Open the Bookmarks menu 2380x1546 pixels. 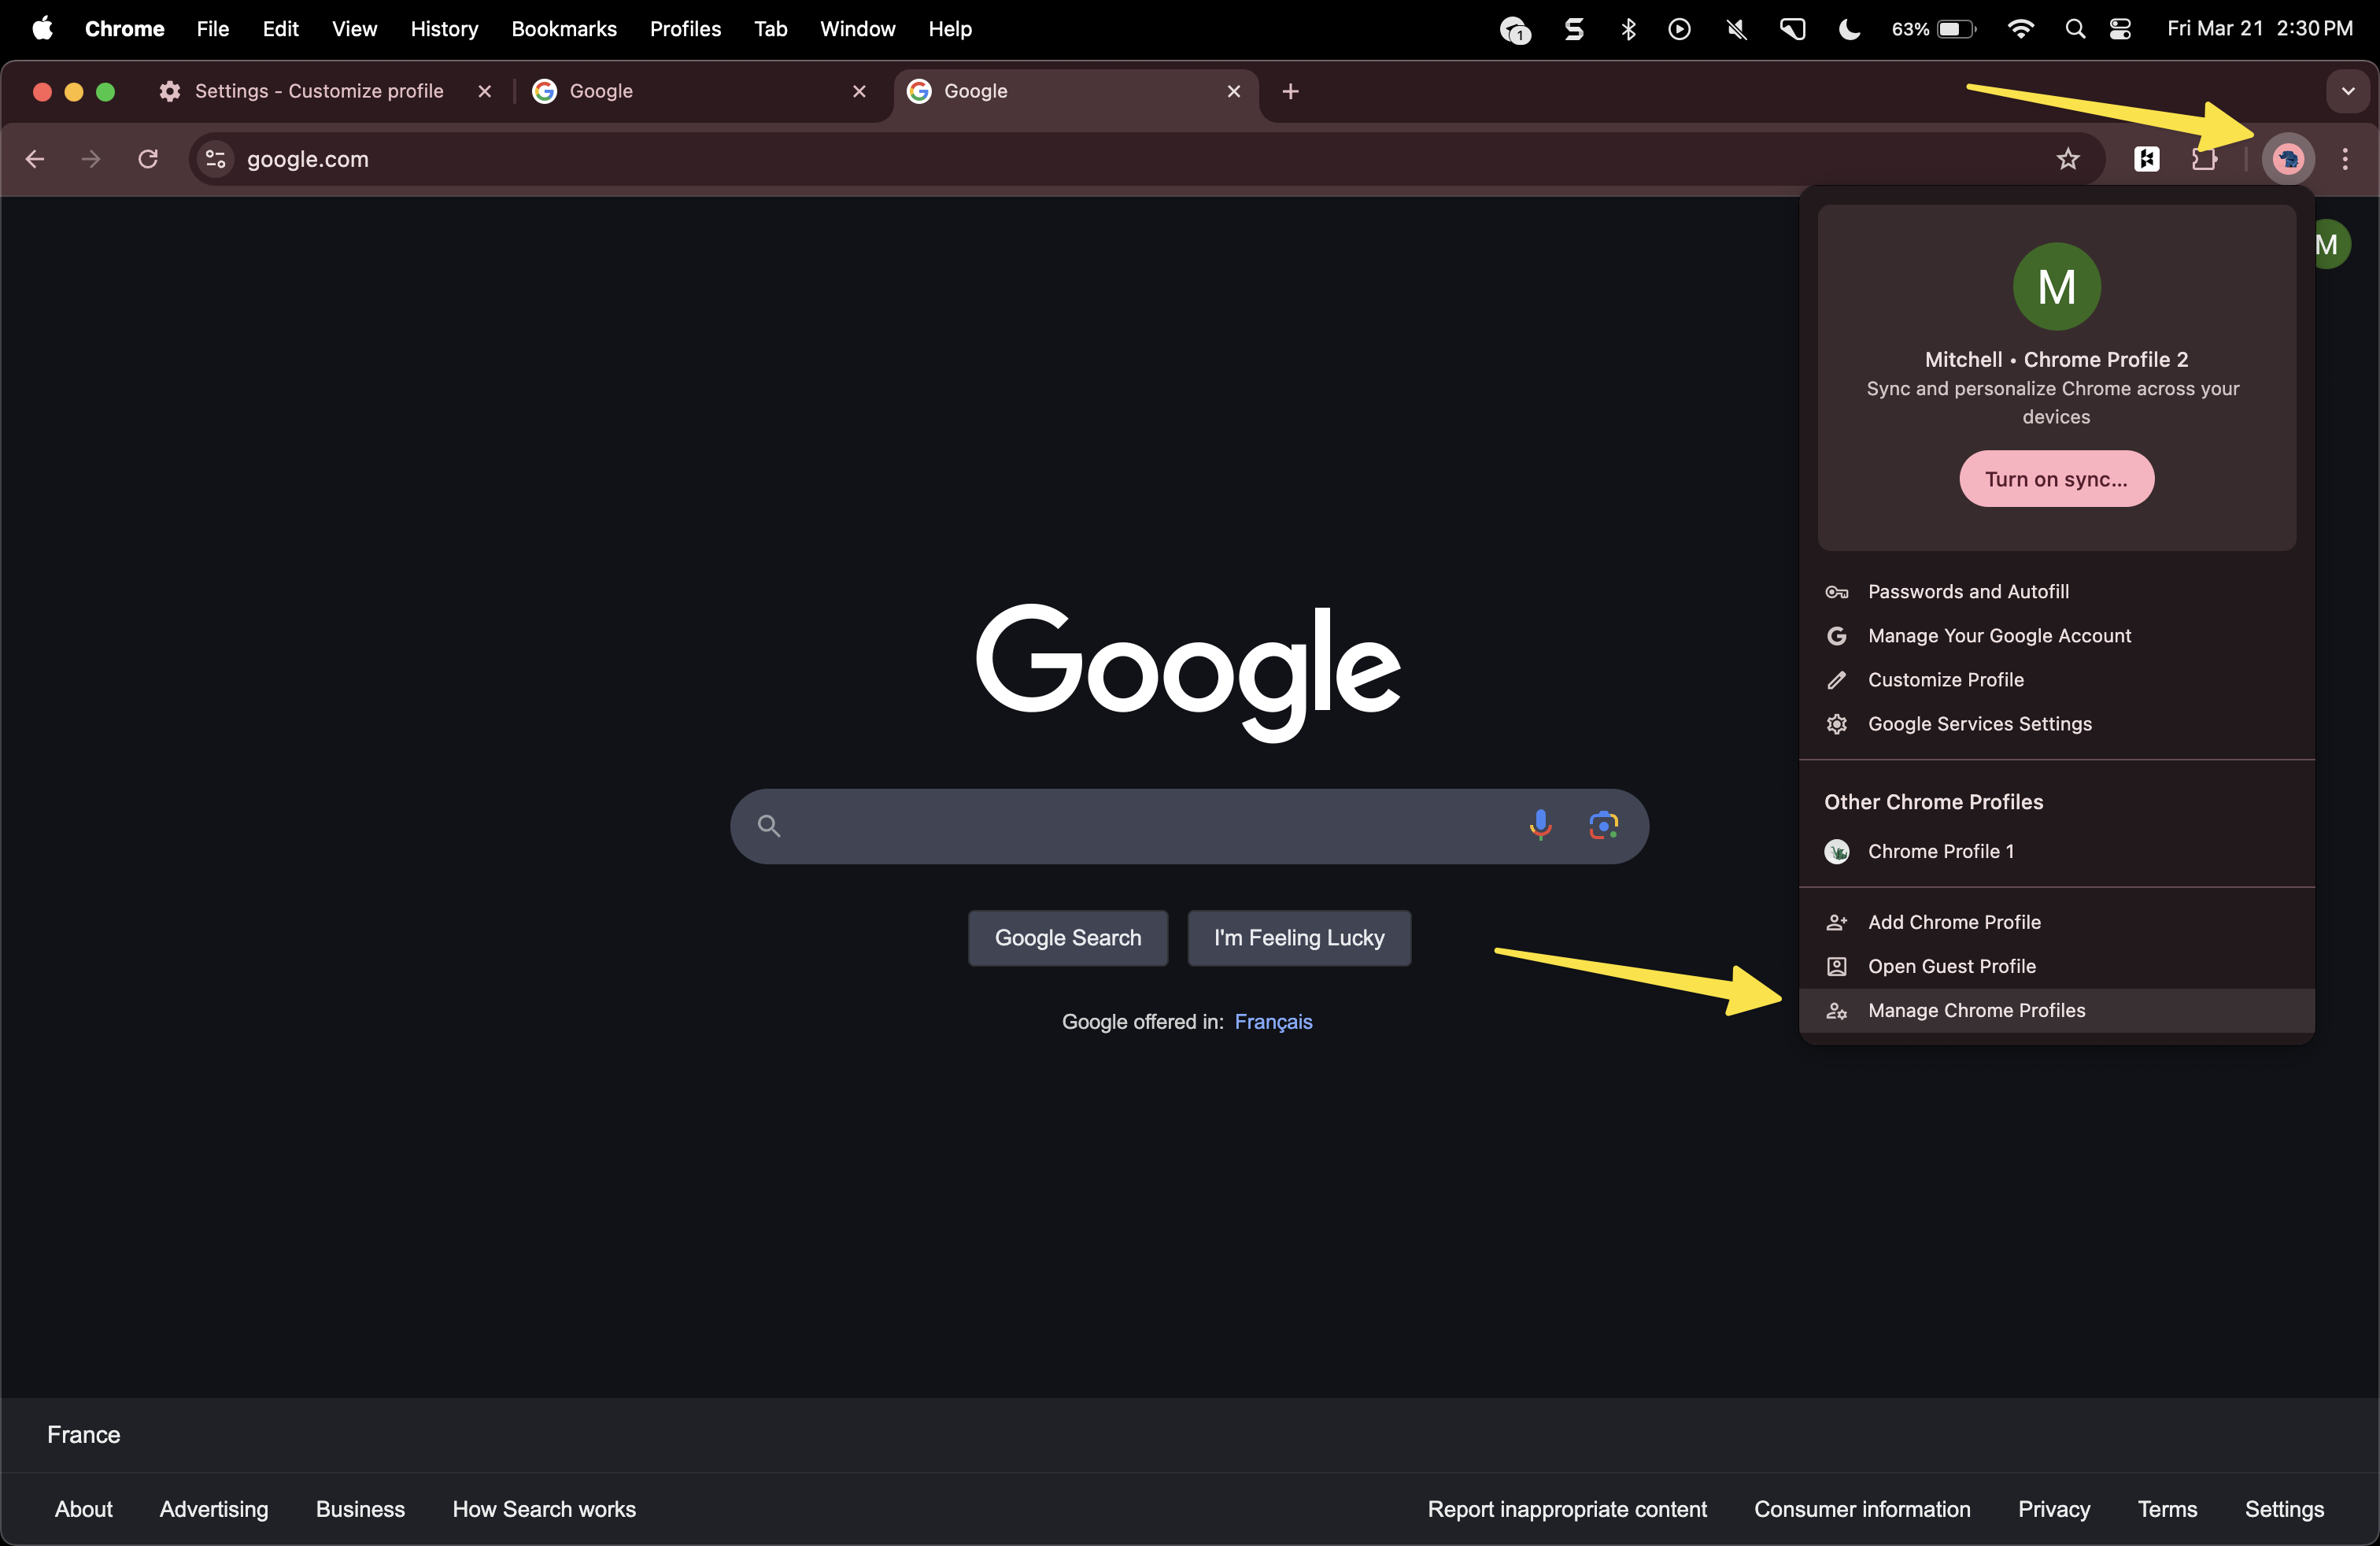tap(564, 29)
